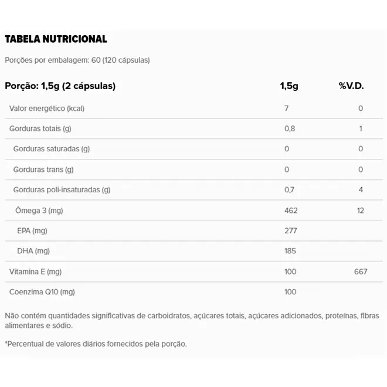Click Gorduras poli-insaturadas (g) label

coord(62,190)
